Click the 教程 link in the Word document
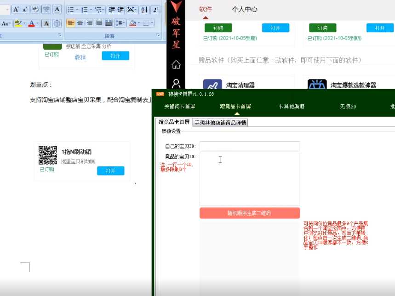The image size is (395, 296). [80, 57]
